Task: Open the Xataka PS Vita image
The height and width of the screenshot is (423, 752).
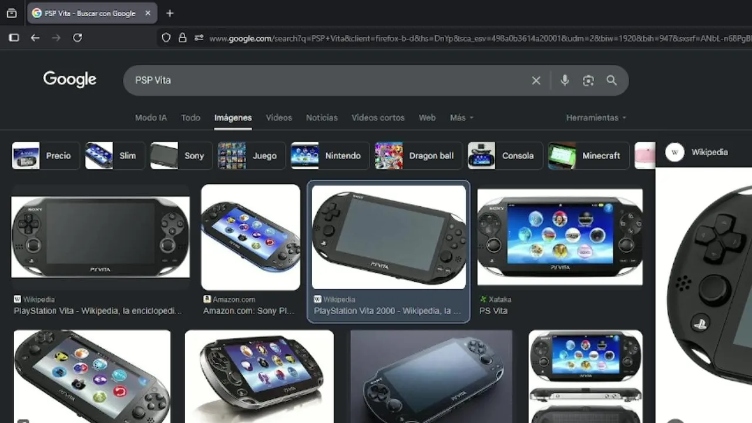Action: 560,237
